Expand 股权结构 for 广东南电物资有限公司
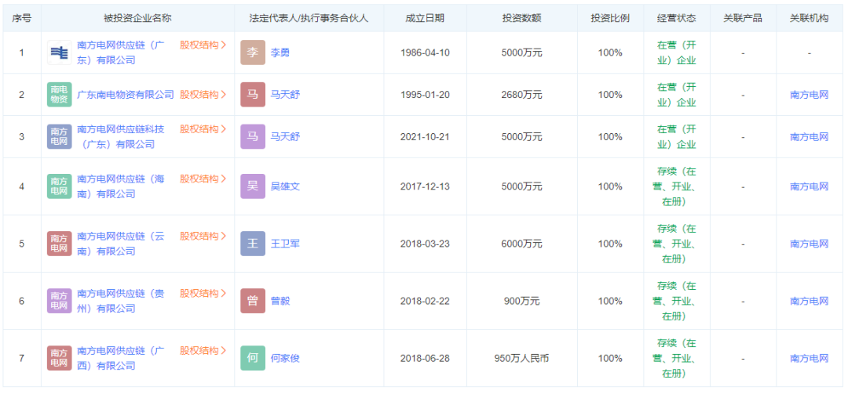Image resolution: width=848 pixels, height=394 pixels. click(x=203, y=95)
